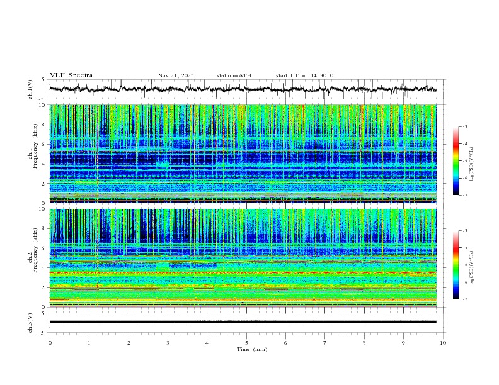The width and height of the screenshot is (499, 385).
Task: Click the station=ATH header label
Action: pos(234,75)
